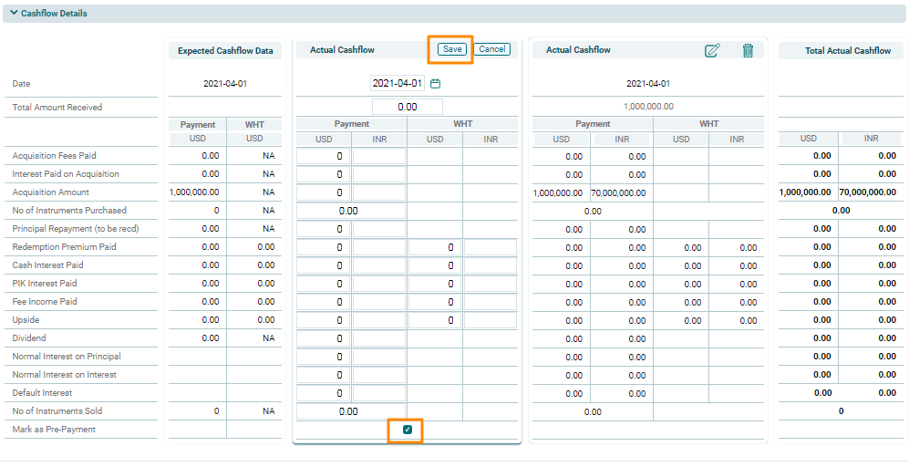Viewport: 909px width, 467px height.
Task: Click the No of Instruments Sold input
Action: 352,411
